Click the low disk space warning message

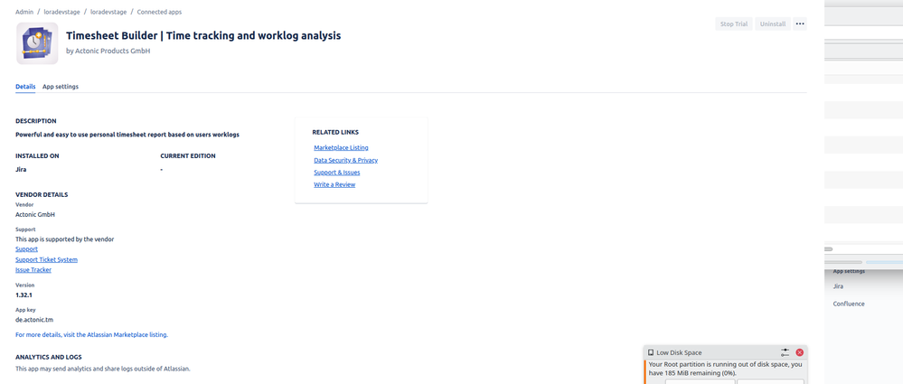click(x=725, y=369)
